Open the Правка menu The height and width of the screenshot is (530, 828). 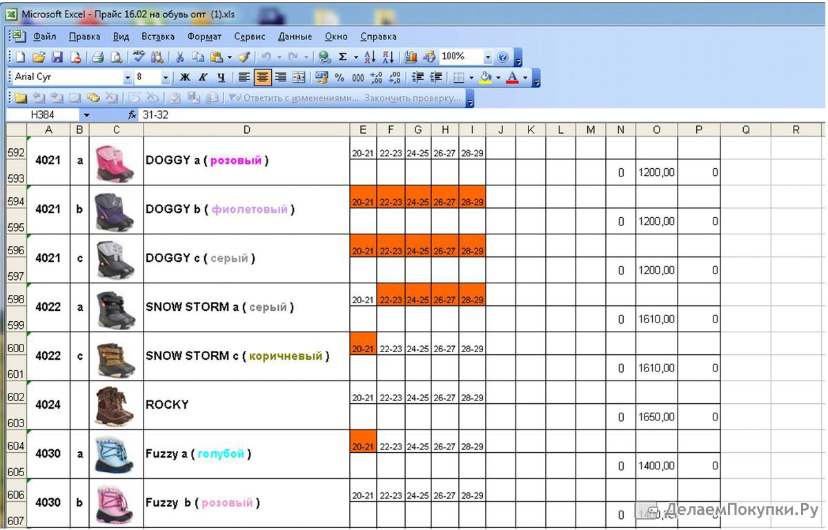[84, 37]
